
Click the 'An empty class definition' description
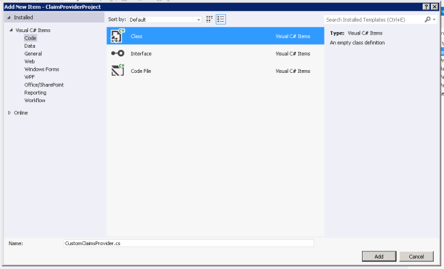[x=357, y=43]
